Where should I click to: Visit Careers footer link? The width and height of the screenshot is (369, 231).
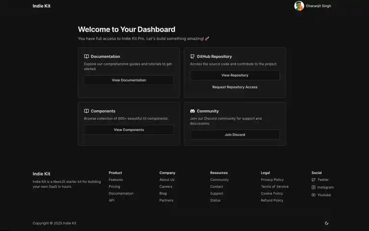tap(166, 186)
